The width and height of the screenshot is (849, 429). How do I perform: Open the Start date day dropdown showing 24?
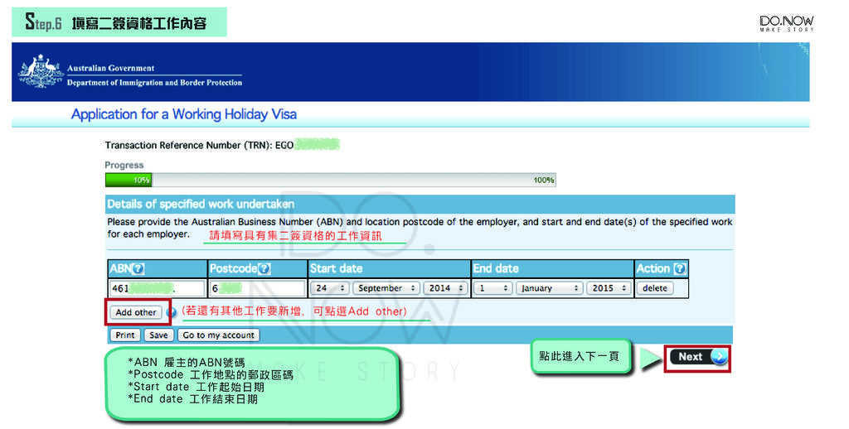(329, 288)
